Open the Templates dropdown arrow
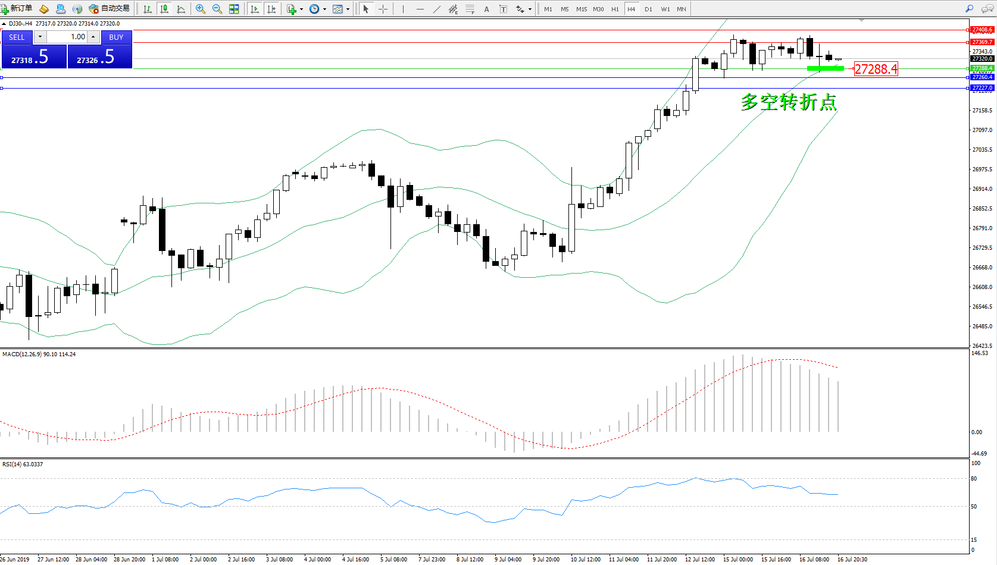Viewport: 997px width, 565px height. click(x=348, y=9)
